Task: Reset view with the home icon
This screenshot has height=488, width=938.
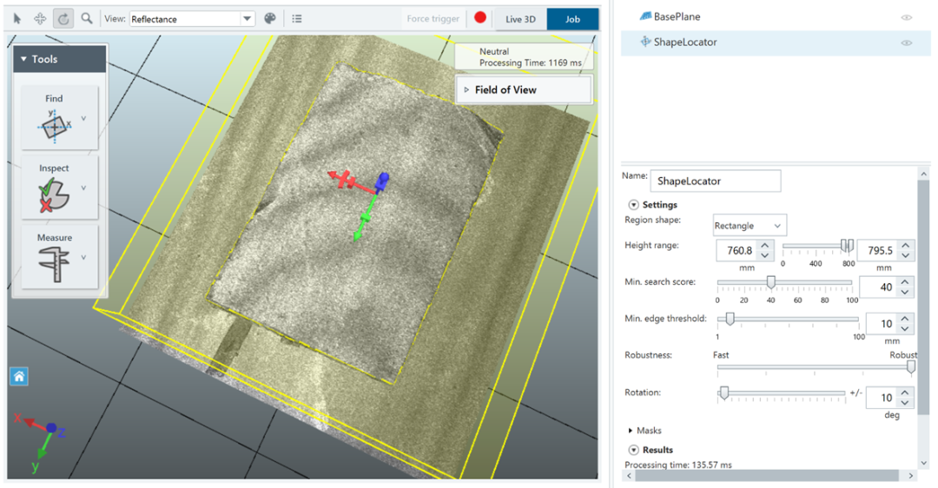Action: (x=19, y=376)
